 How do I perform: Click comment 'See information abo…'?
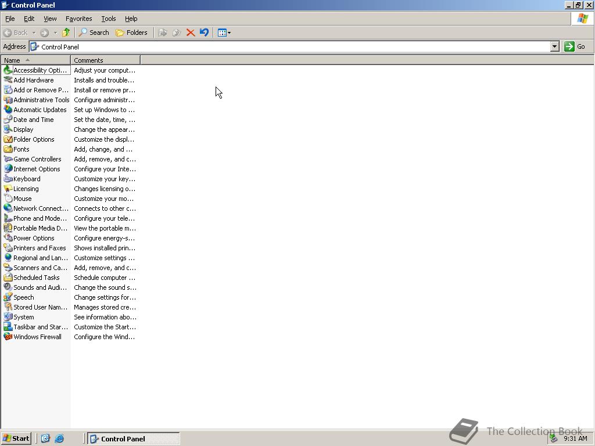(105, 317)
